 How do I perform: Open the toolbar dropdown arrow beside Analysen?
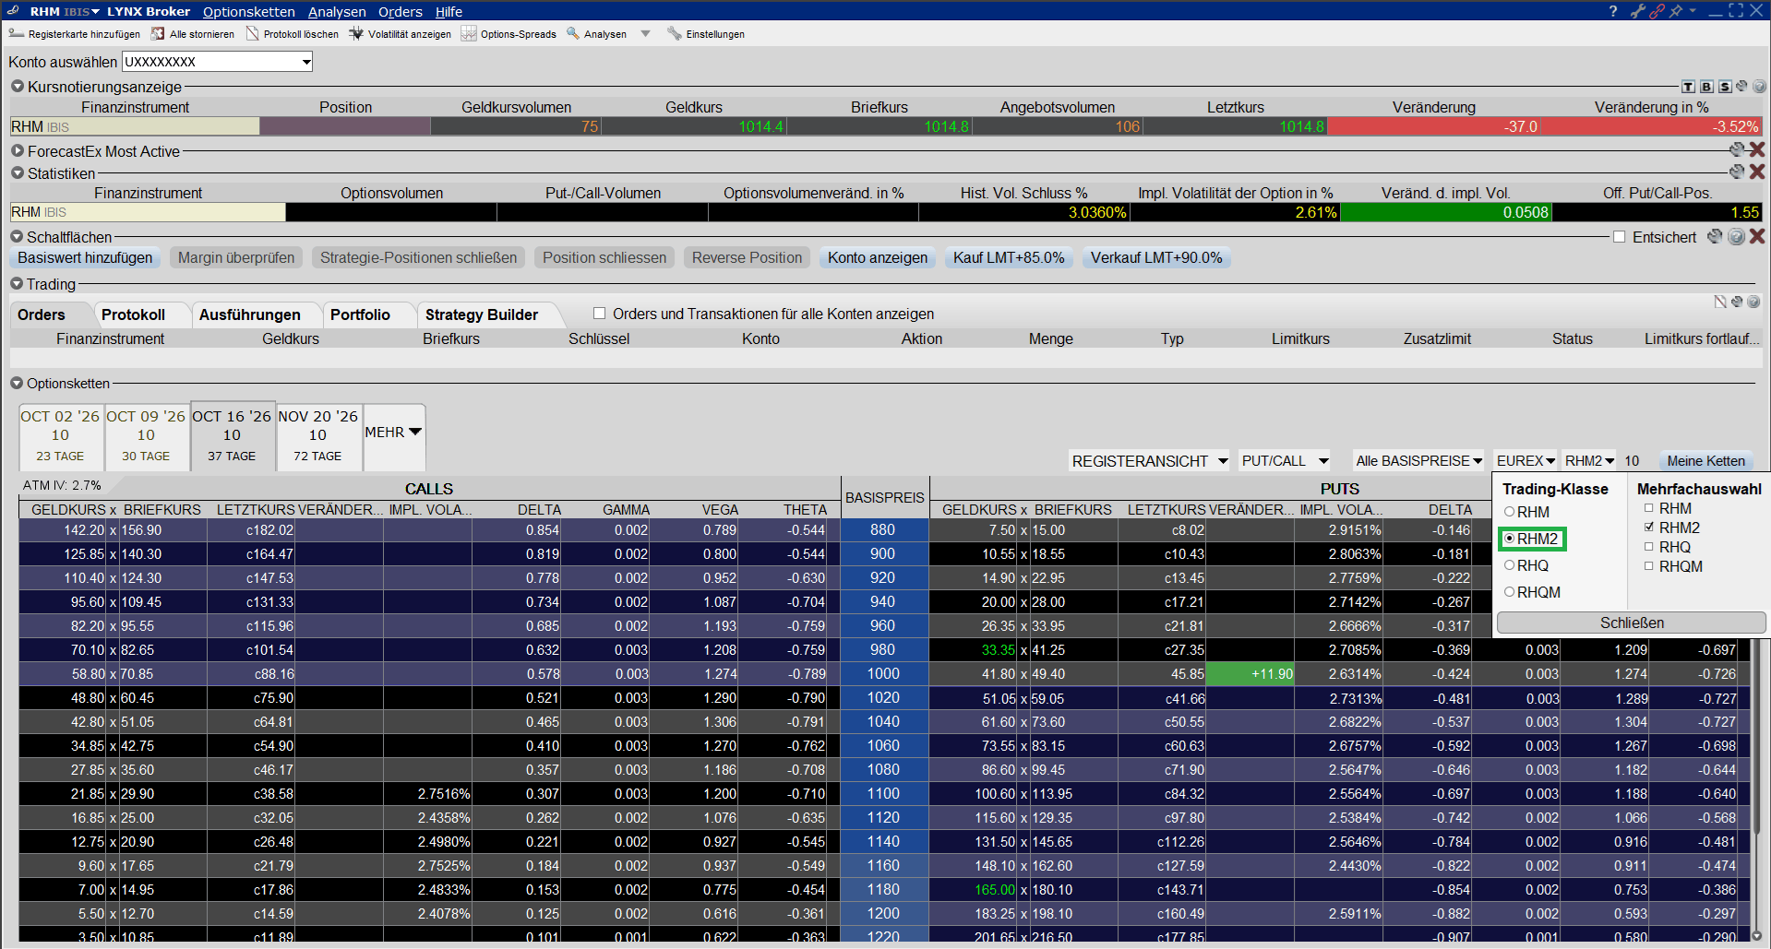click(645, 34)
